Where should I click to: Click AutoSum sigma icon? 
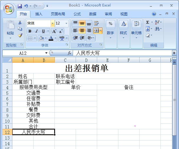pos(147,22)
